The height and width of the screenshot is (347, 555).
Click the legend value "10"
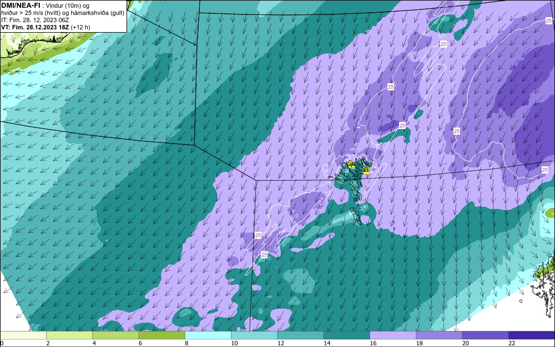coord(235,343)
